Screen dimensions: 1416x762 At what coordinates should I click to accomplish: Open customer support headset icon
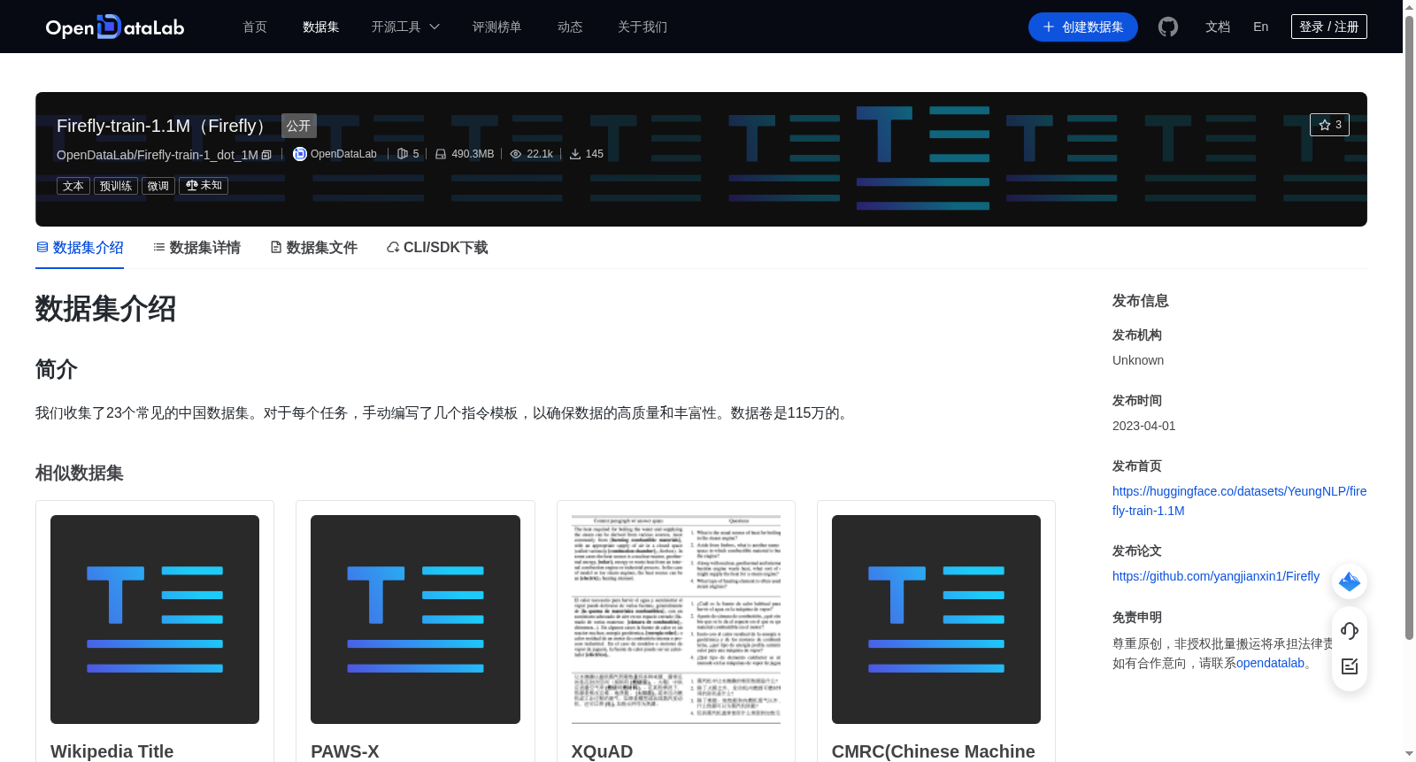[x=1350, y=630]
